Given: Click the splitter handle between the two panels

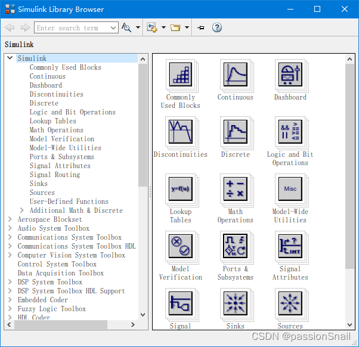Looking at the screenshot, I should coord(150,192).
